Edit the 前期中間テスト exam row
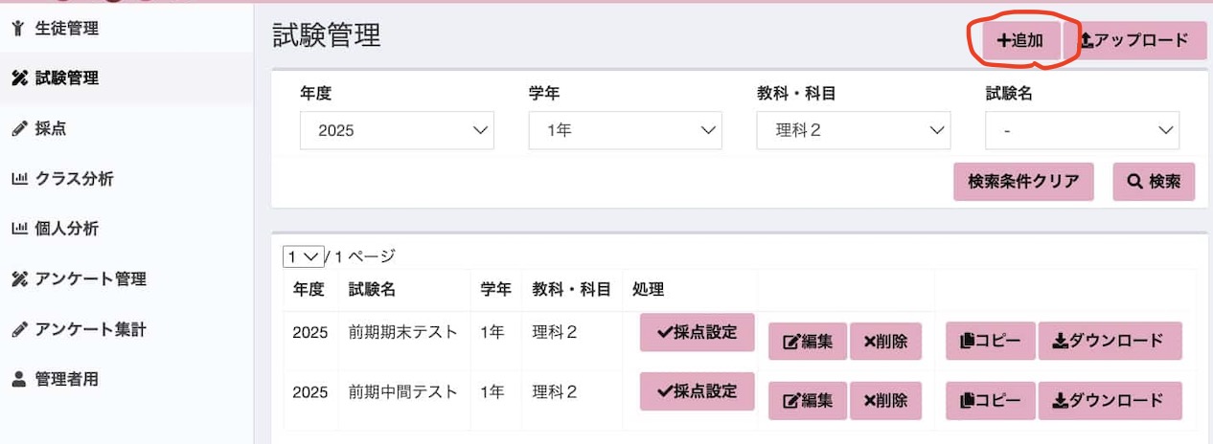Screen dimensions: 1213x444 (x=808, y=400)
